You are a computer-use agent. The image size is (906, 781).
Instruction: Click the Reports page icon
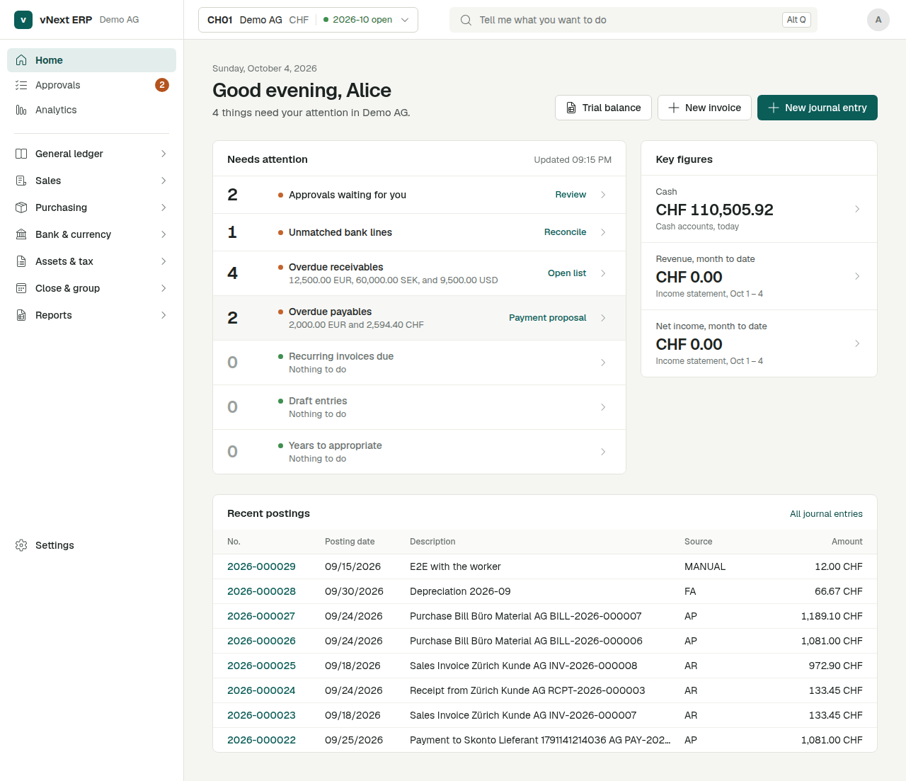click(21, 315)
